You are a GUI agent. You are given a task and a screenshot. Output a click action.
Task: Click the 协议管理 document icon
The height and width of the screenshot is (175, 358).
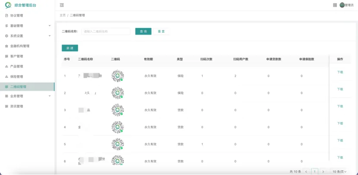(x=6, y=15)
